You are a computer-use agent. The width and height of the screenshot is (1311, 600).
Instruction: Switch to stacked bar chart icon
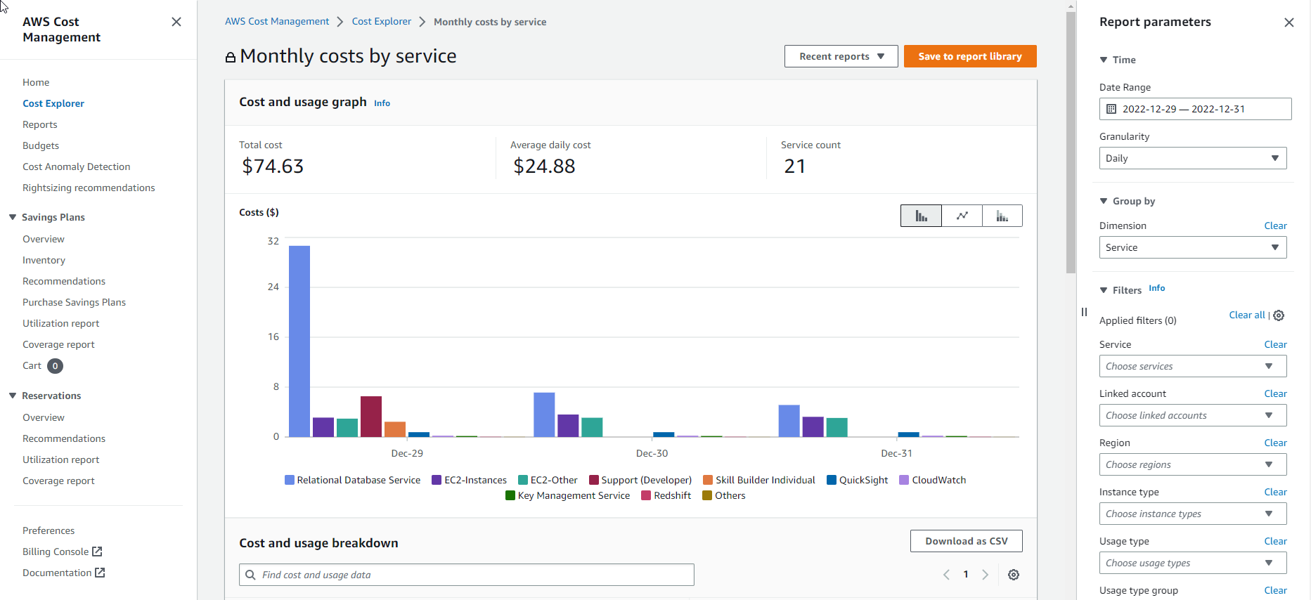coord(1002,216)
